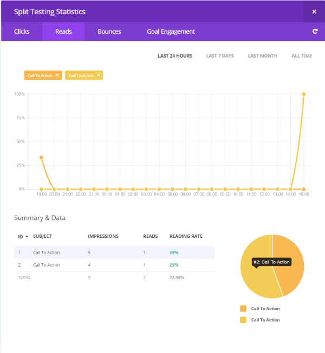Viewport: 325px width, 353px height.
Task: Click the 100% data point at 15:00
Action: click(x=304, y=94)
